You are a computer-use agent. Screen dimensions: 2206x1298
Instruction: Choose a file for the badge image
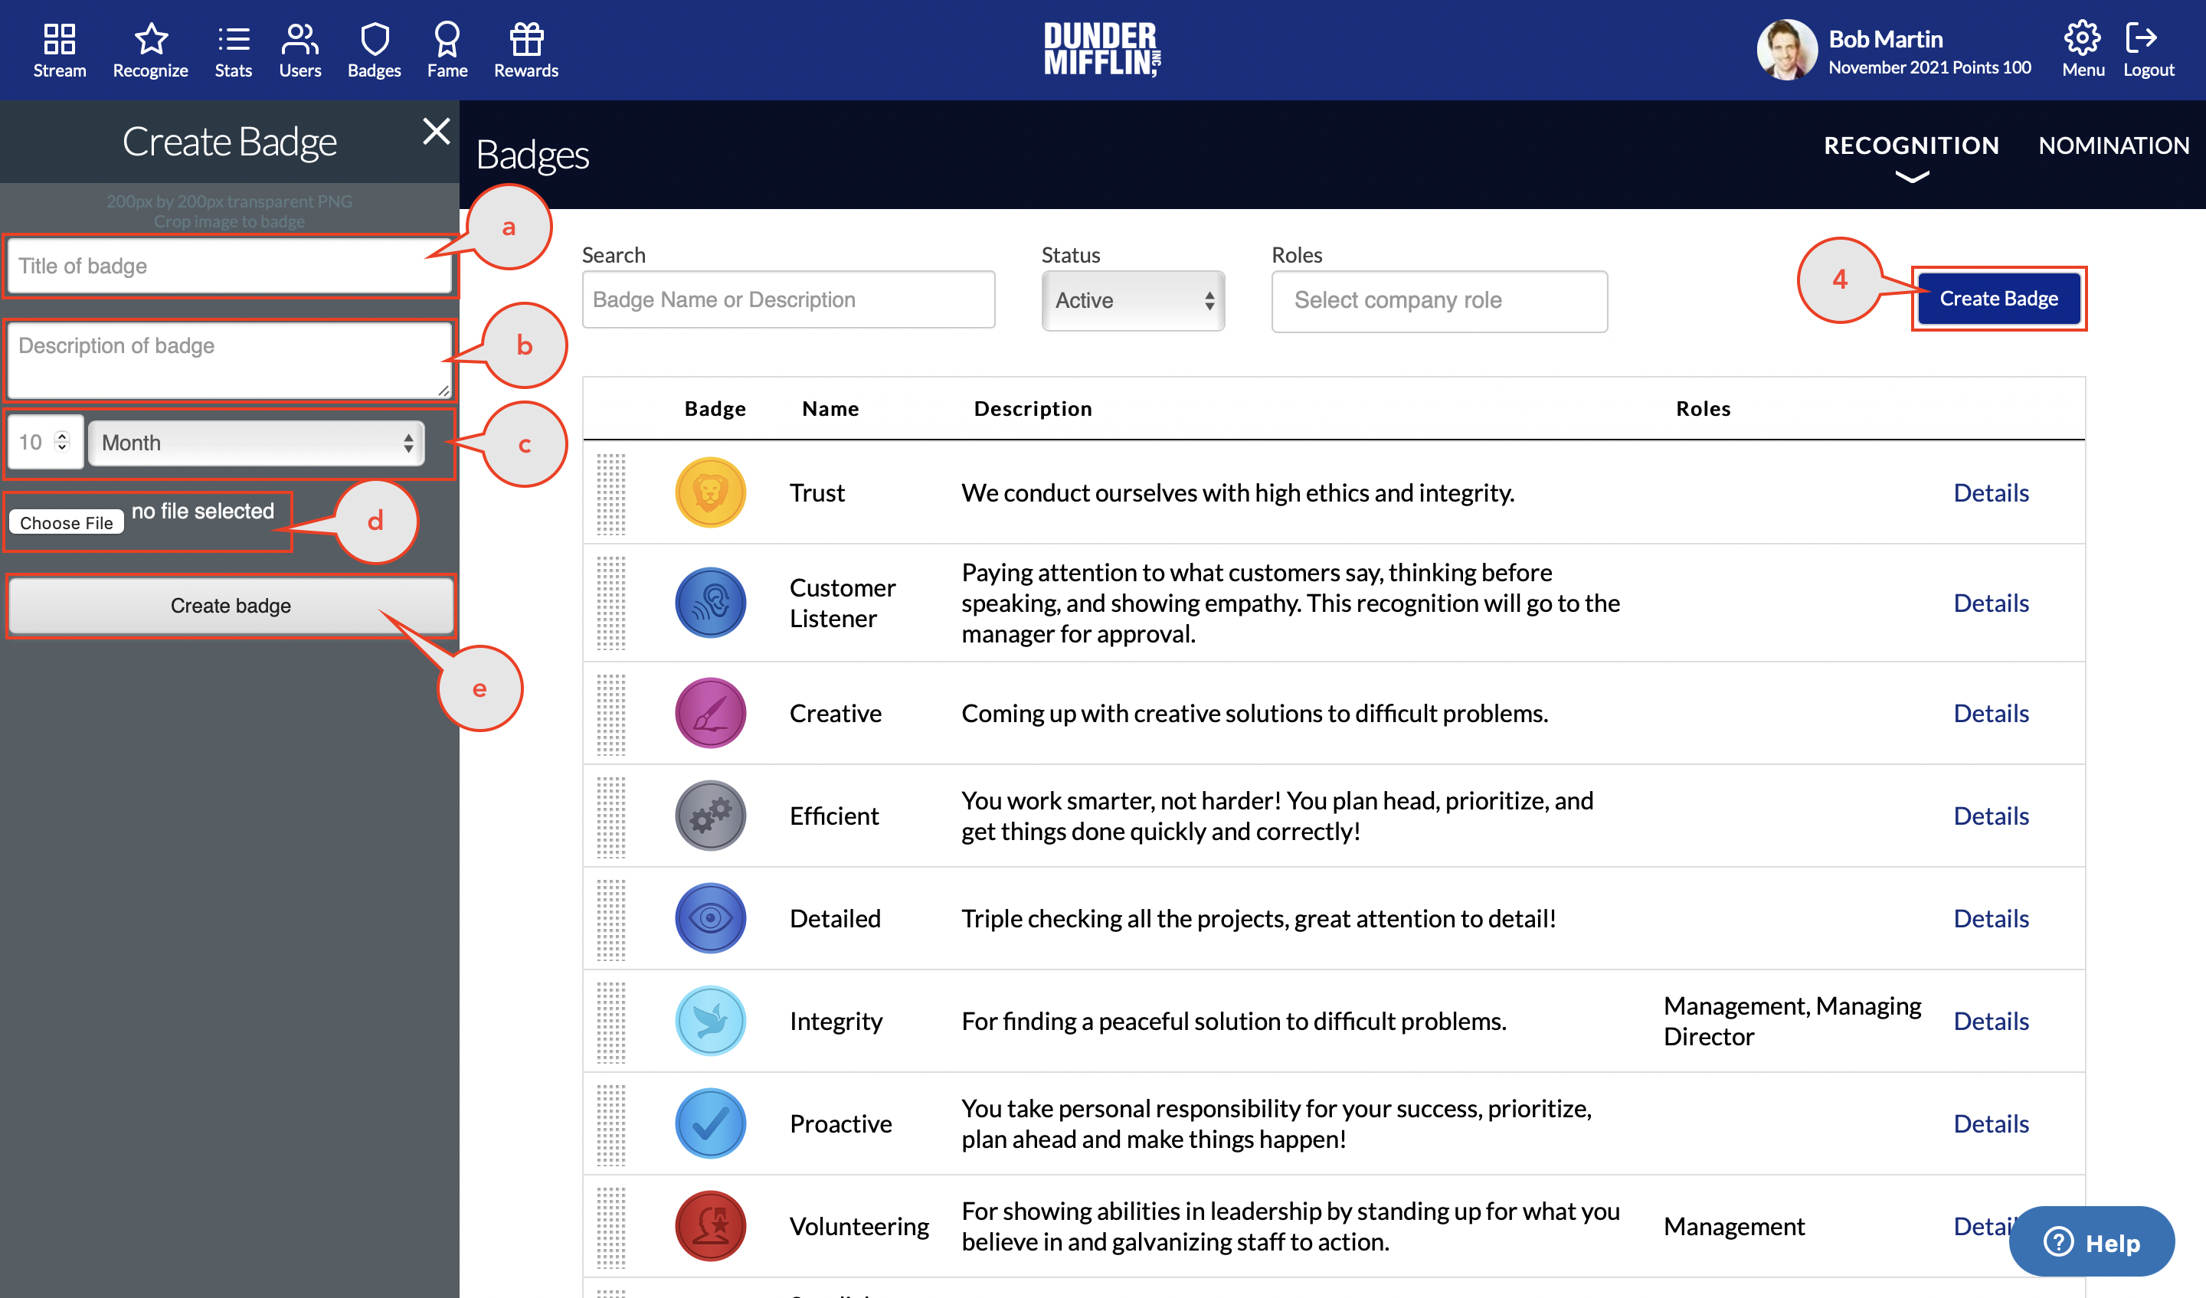pyautogui.click(x=66, y=521)
